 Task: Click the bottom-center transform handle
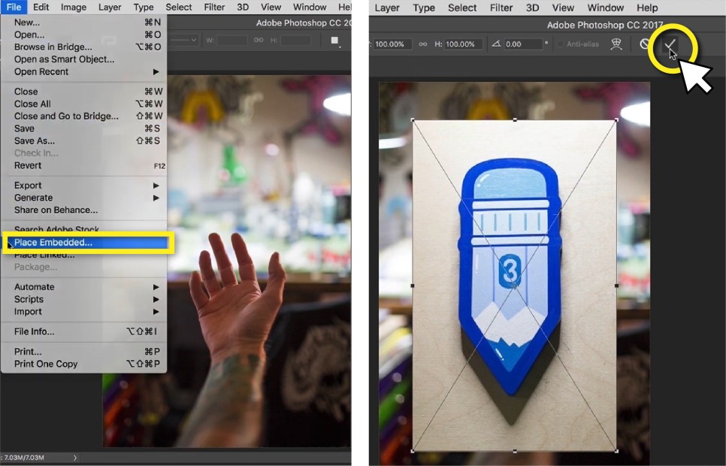515,451
